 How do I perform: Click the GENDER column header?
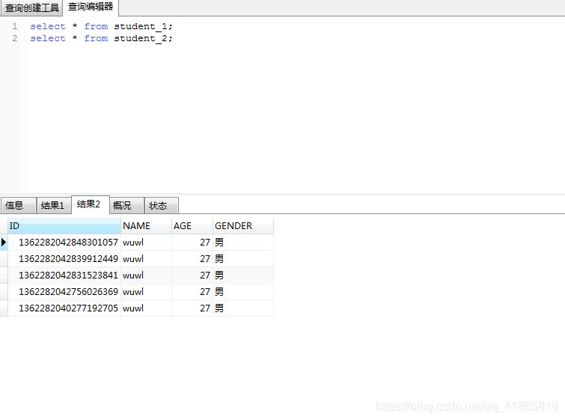[243, 226]
